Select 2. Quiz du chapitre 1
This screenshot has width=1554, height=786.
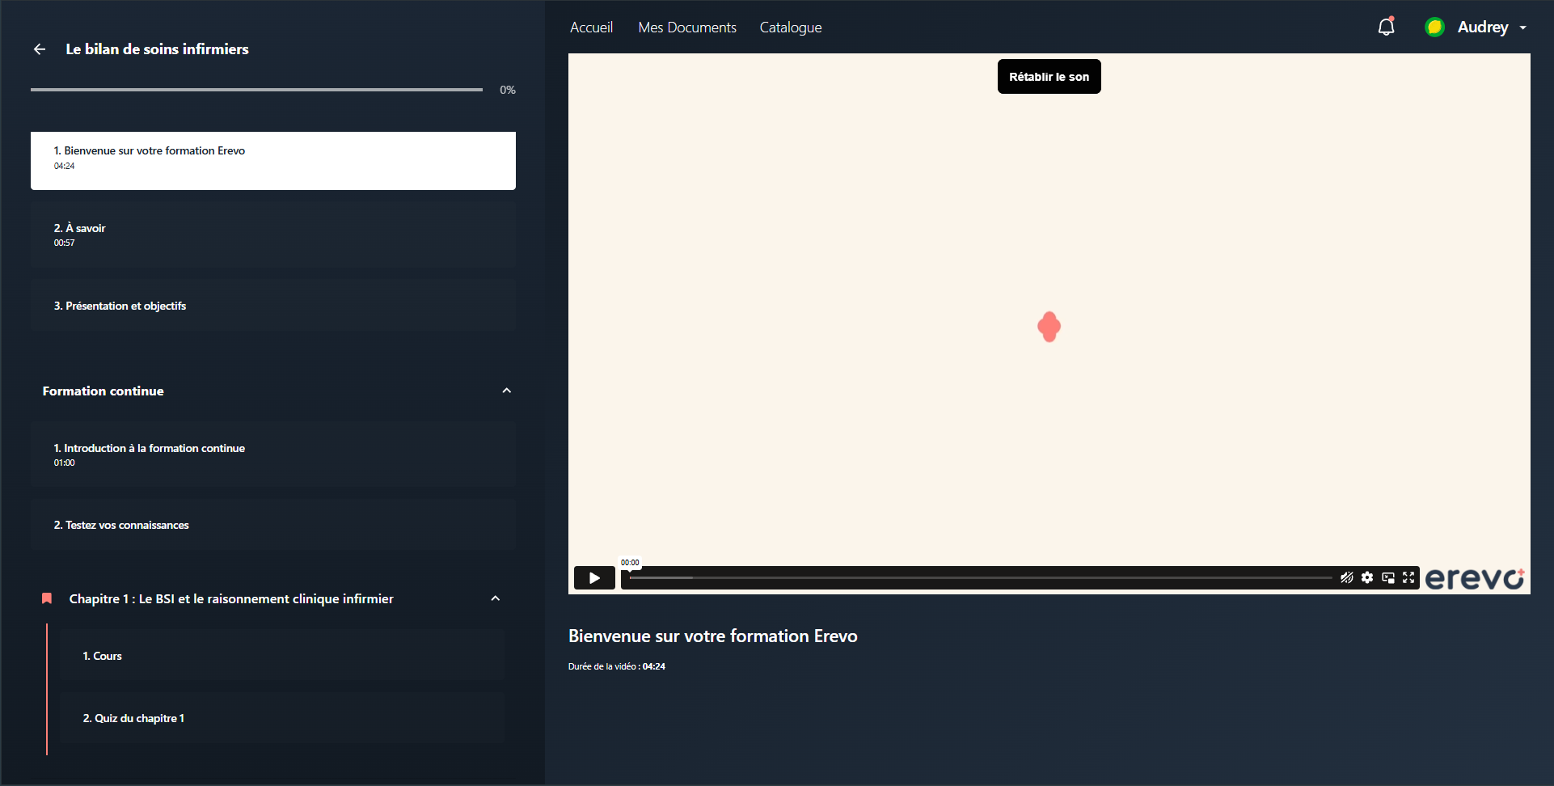click(282, 718)
